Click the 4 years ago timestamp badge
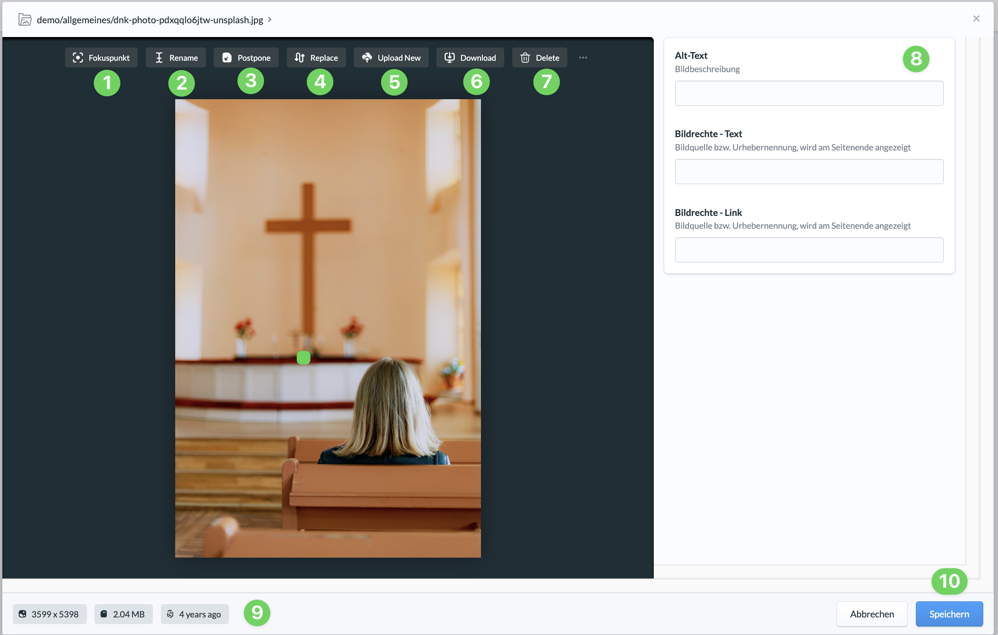The height and width of the screenshot is (635, 998). pos(195,614)
